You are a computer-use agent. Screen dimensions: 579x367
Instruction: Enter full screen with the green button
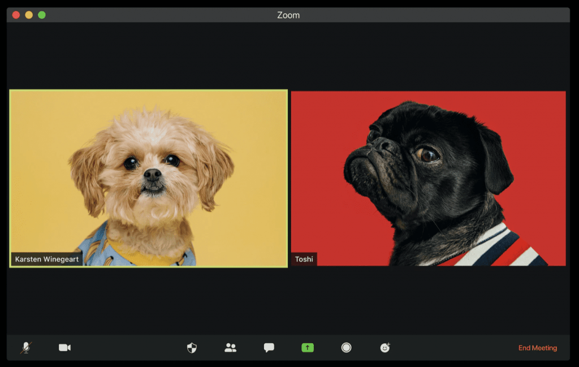point(42,15)
